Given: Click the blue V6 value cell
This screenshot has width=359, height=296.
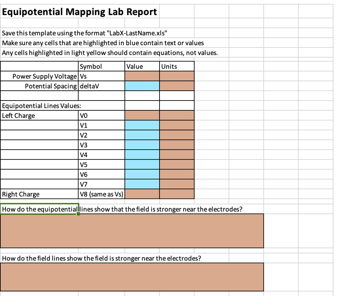Looking at the screenshot, I should [x=142, y=174].
